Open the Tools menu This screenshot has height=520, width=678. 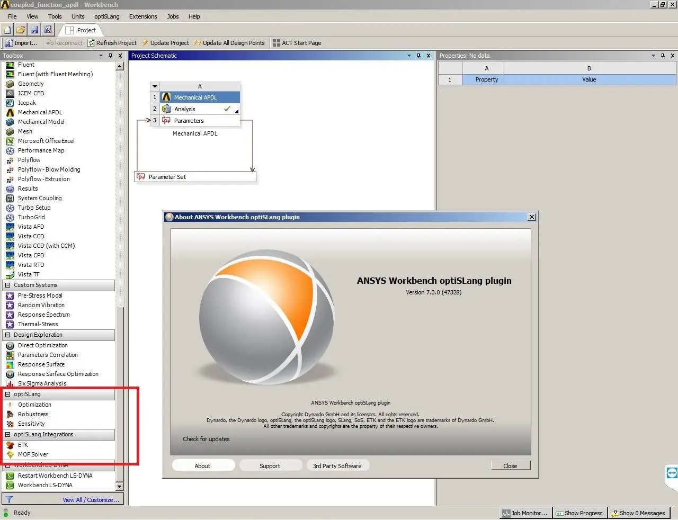(x=55, y=16)
